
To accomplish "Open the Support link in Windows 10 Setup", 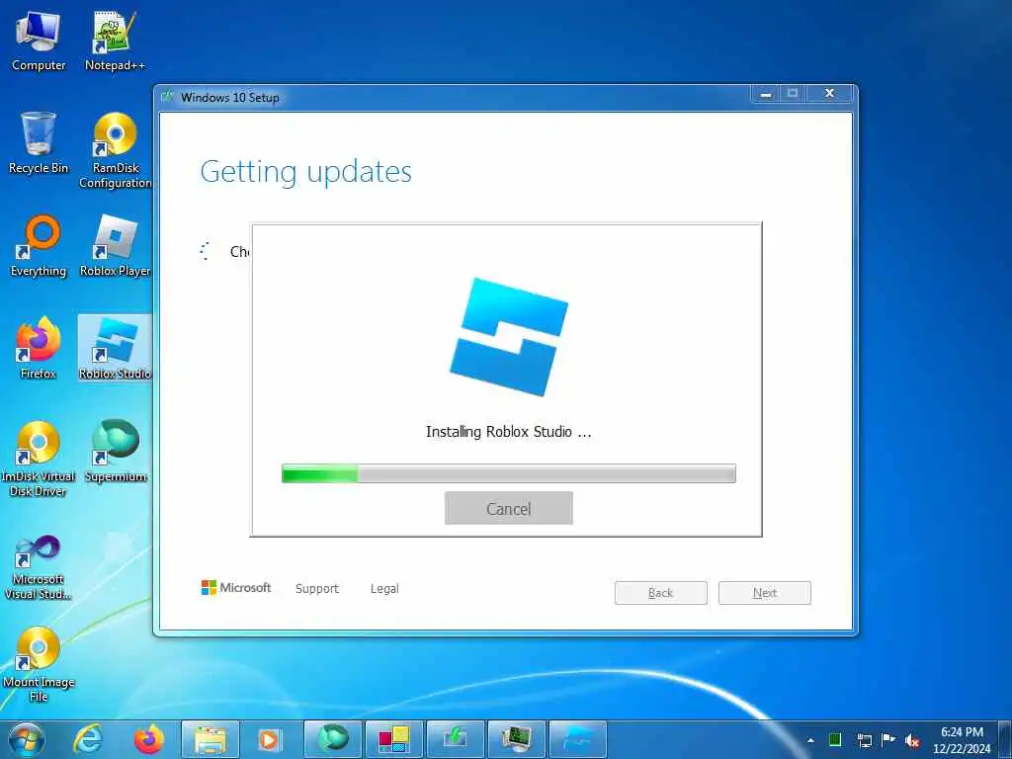I will [317, 589].
